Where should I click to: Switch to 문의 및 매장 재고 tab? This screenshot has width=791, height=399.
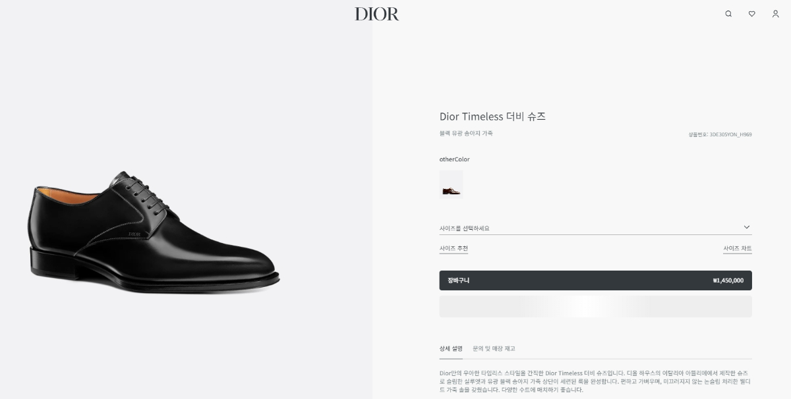tap(494, 348)
